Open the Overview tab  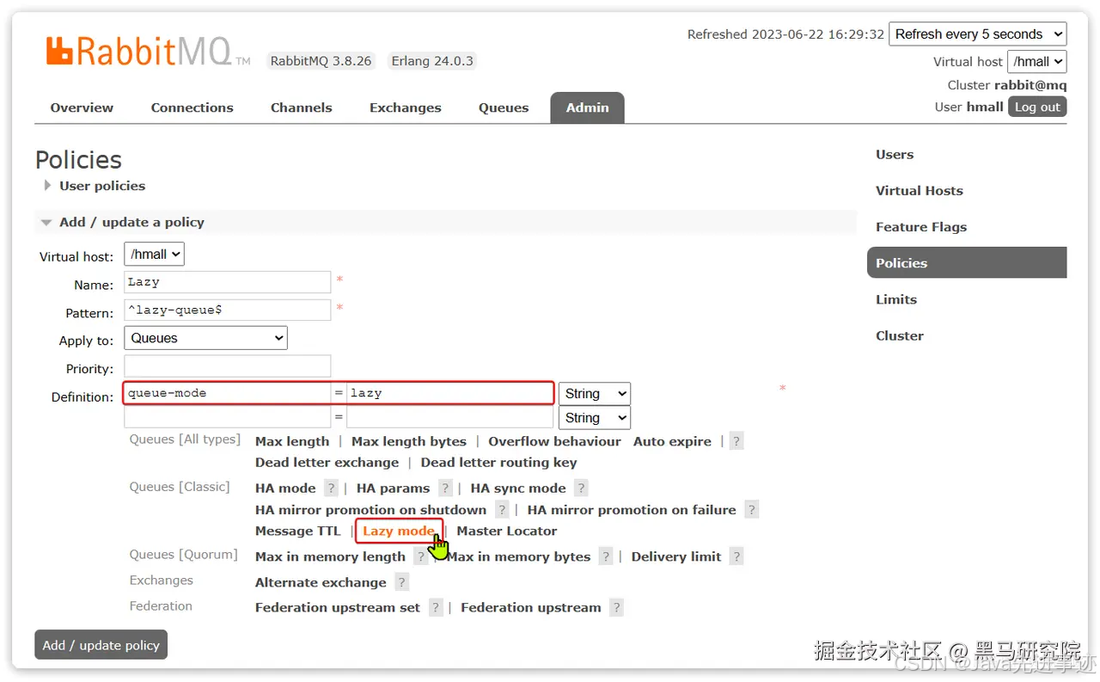click(82, 108)
